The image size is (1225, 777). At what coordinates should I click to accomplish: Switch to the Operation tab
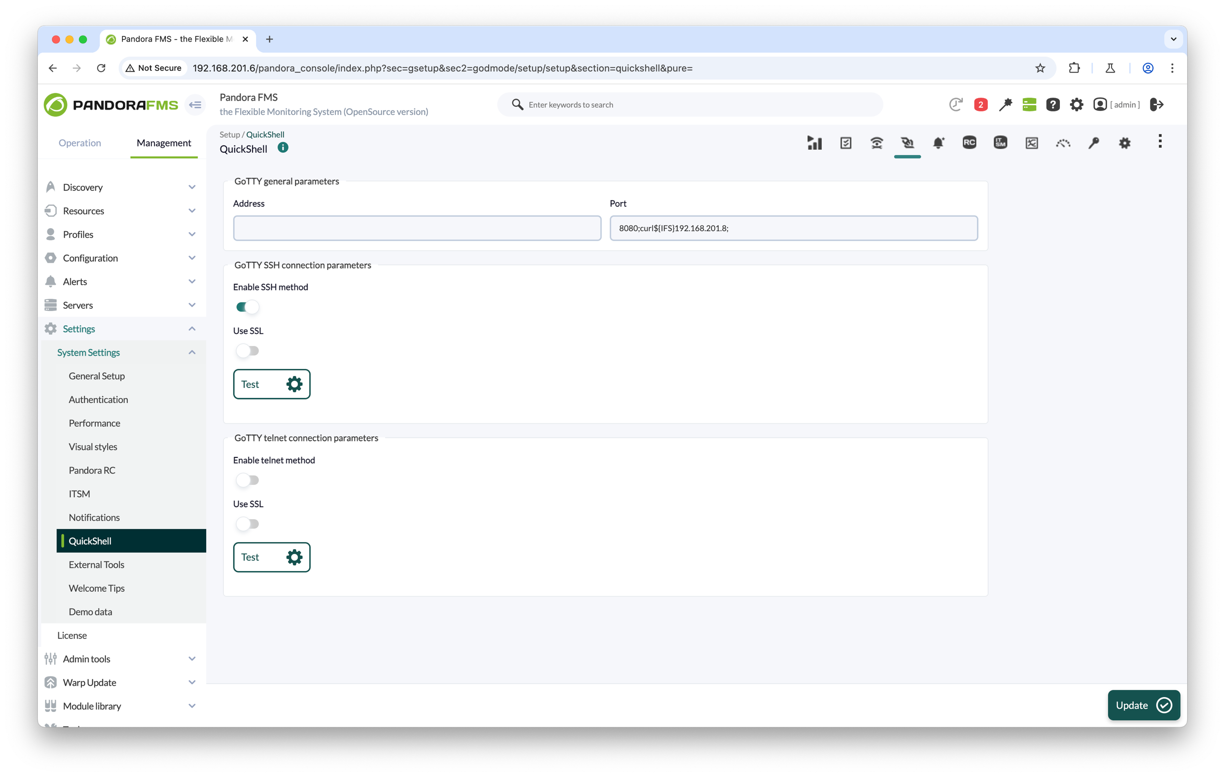pyautogui.click(x=79, y=143)
